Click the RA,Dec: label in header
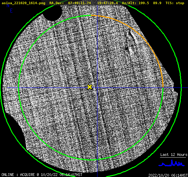The height and width of the screenshot is (177, 188). 57,3
